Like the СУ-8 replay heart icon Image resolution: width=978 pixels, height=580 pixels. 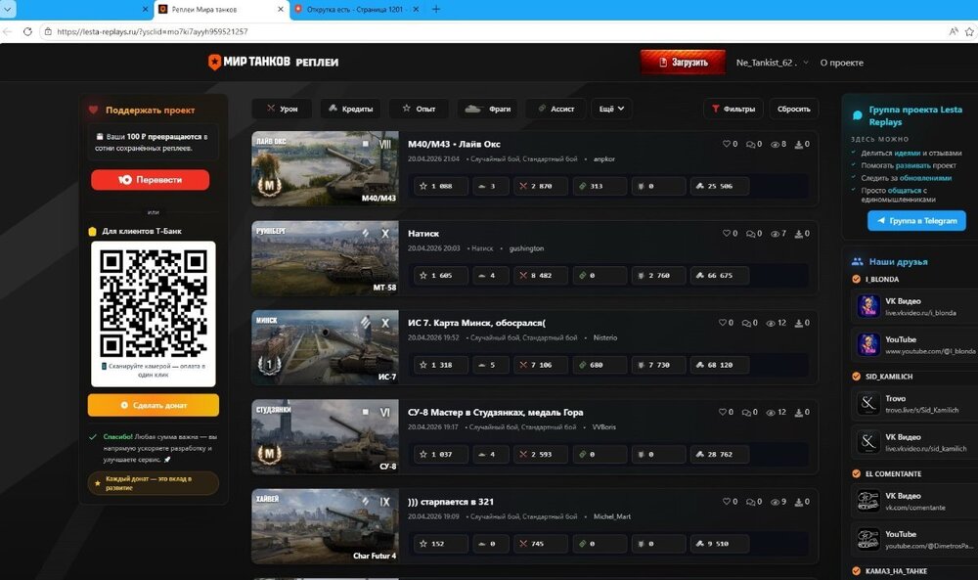723,412
